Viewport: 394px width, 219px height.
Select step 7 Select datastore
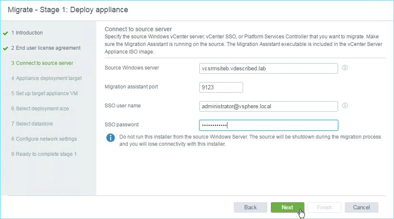coord(32,123)
